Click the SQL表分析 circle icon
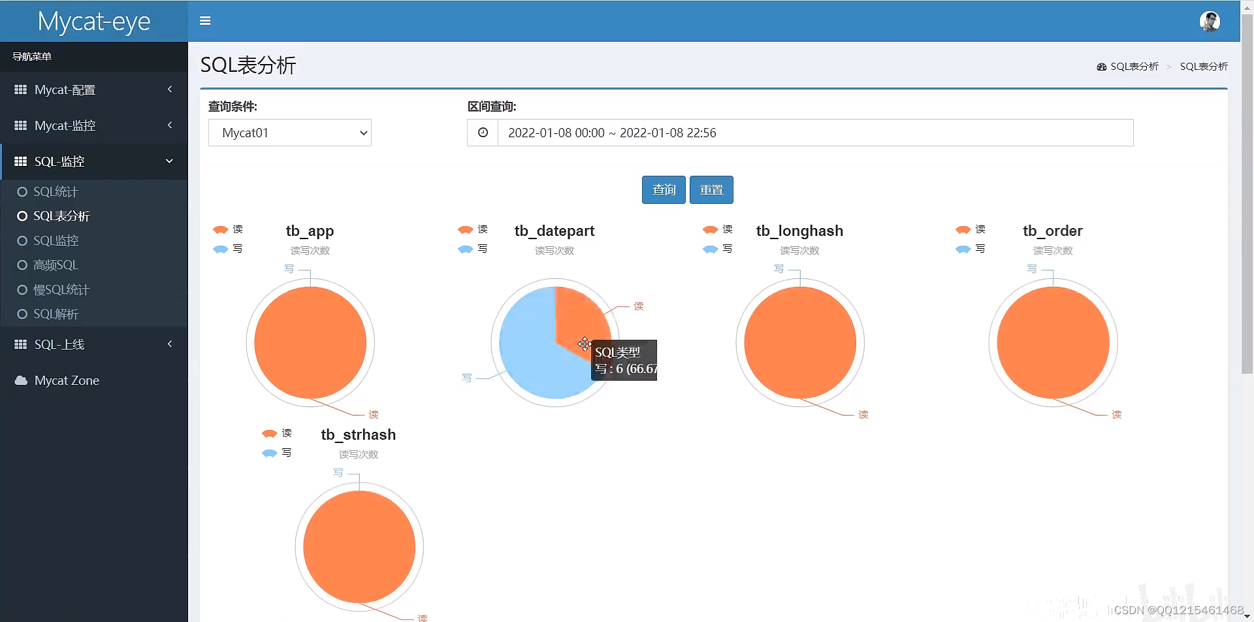 point(22,216)
